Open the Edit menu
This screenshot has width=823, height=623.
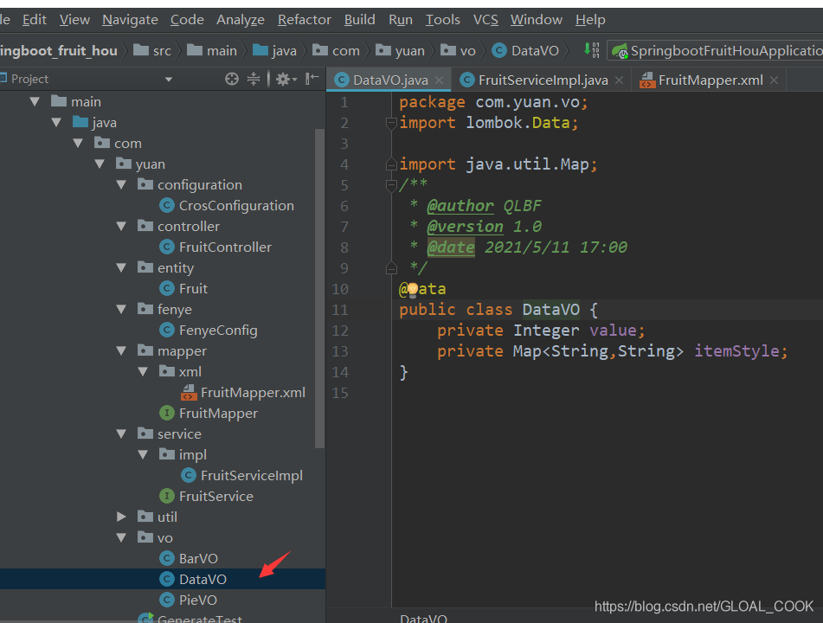tap(35, 20)
